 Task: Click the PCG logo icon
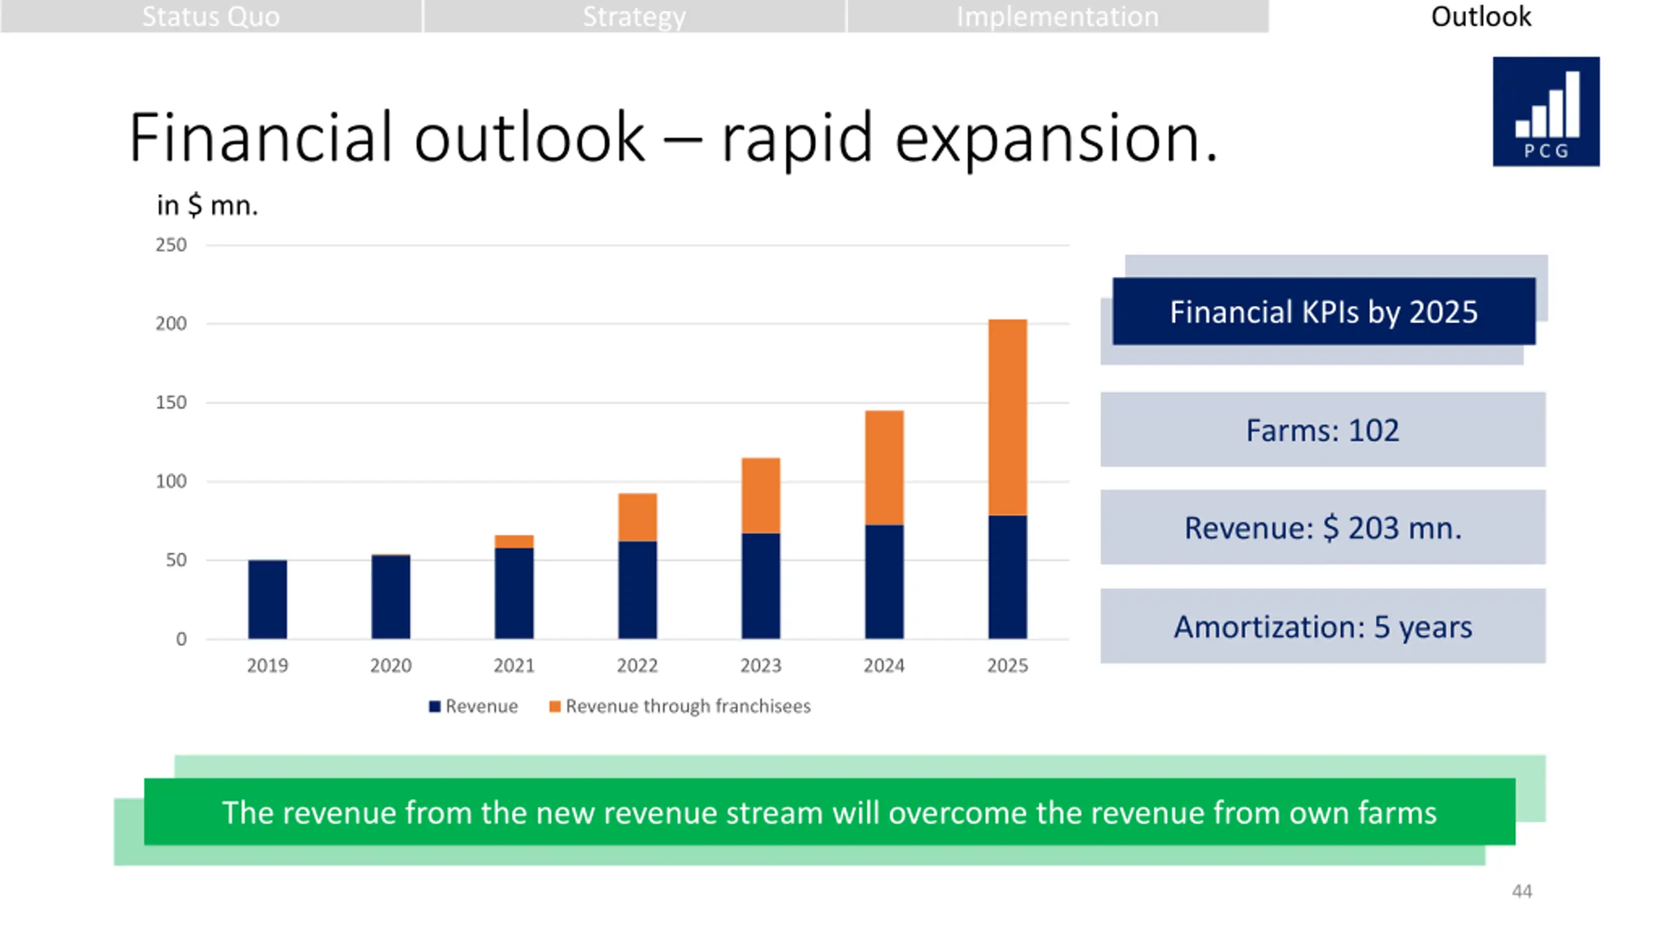click(x=1546, y=112)
